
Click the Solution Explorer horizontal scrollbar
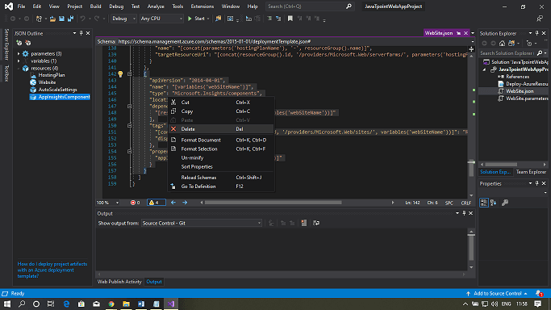tap(501, 164)
